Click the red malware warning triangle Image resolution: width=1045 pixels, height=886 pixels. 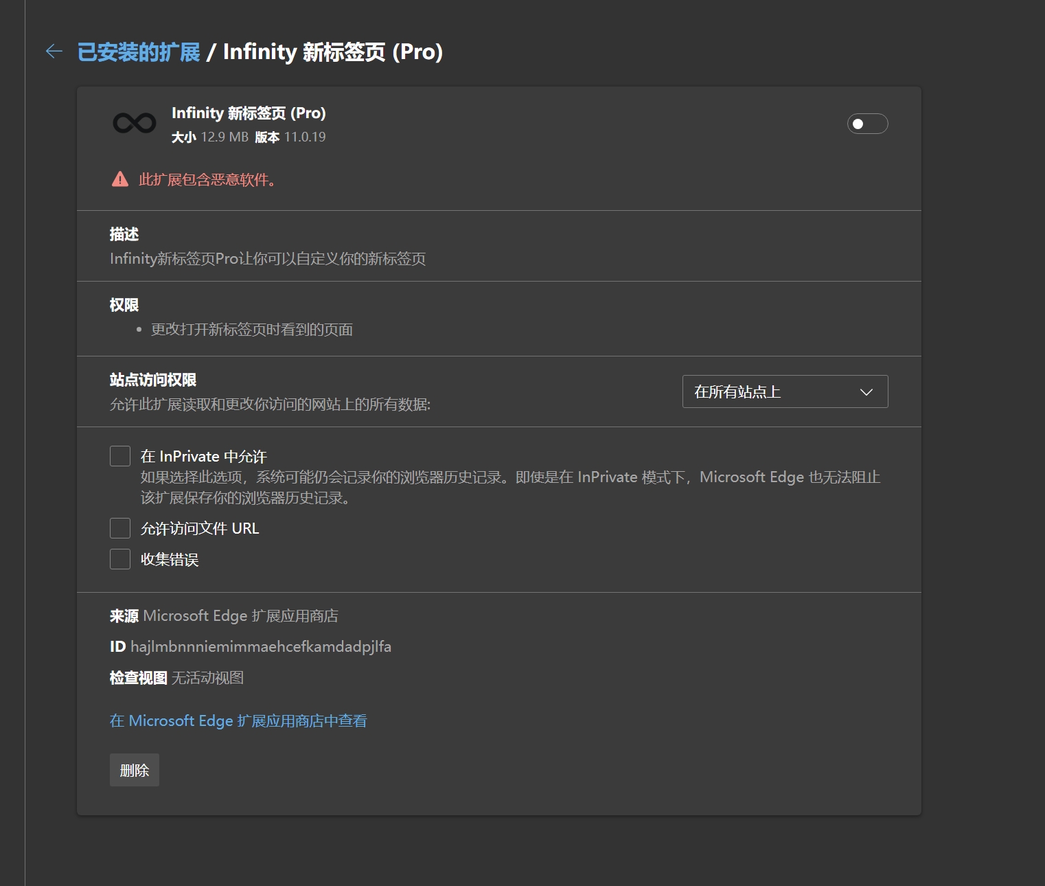tap(119, 179)
